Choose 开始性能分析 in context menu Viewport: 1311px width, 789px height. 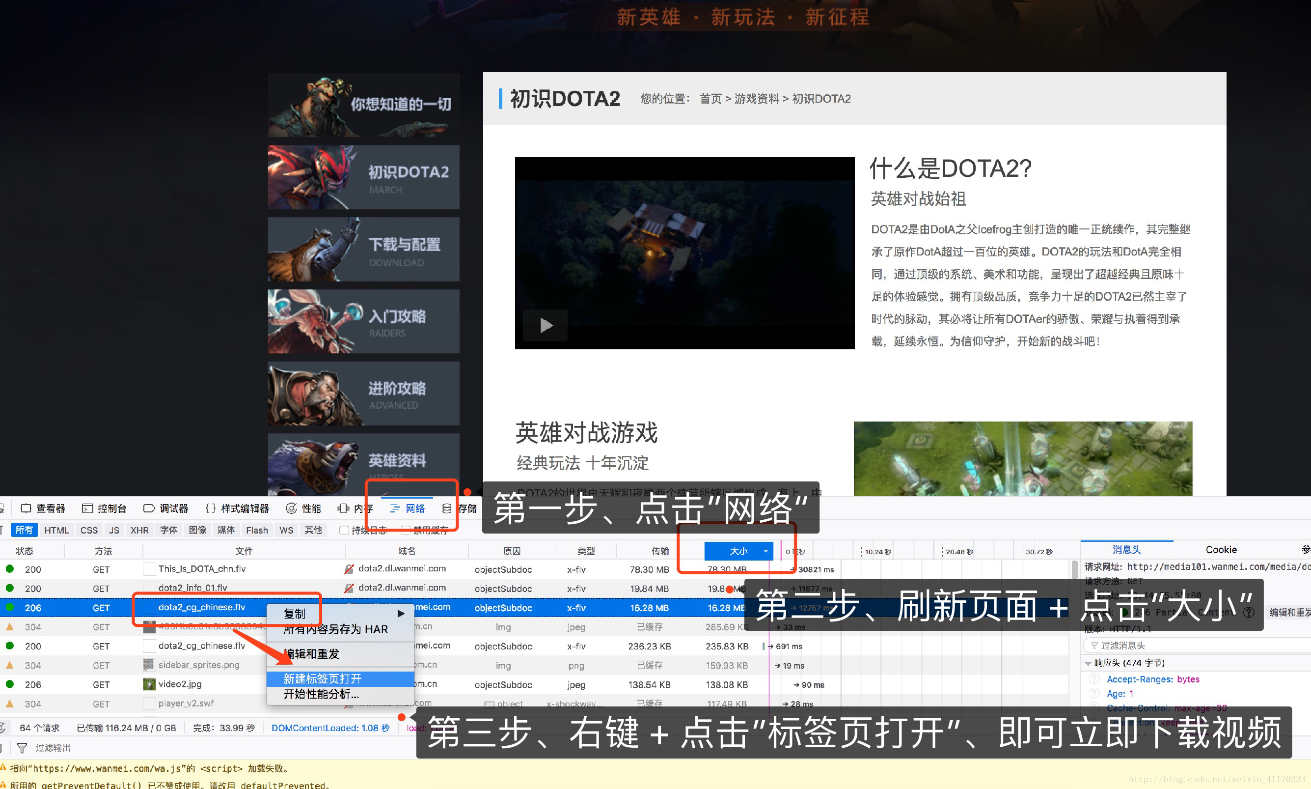point(340,694)
